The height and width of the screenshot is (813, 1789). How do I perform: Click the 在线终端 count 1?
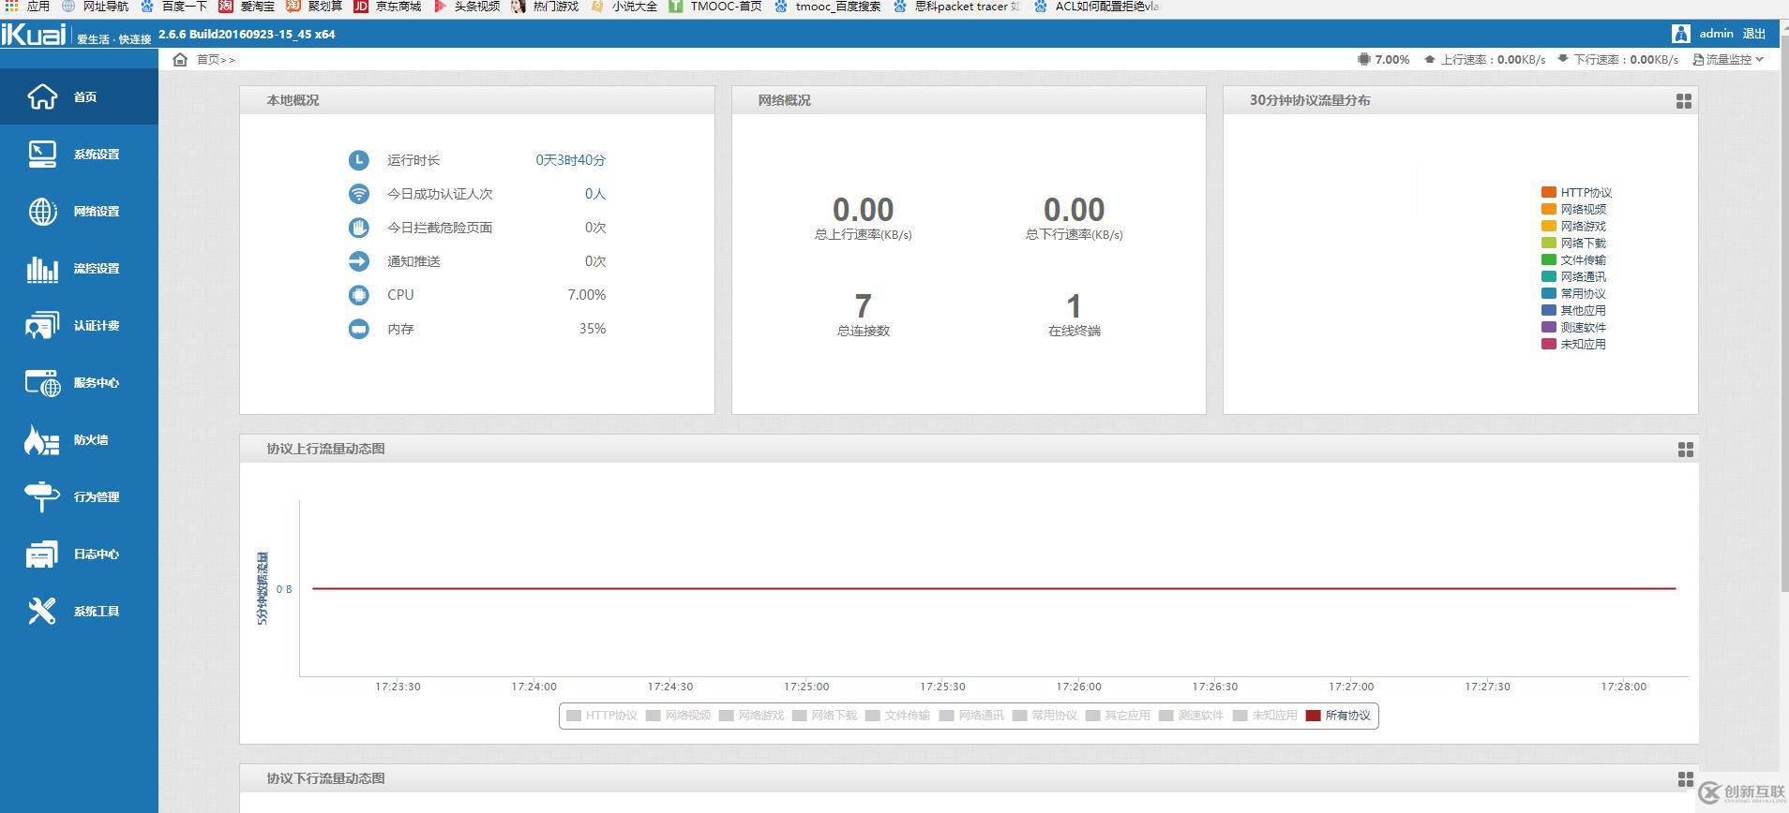tap(1074, 306)
